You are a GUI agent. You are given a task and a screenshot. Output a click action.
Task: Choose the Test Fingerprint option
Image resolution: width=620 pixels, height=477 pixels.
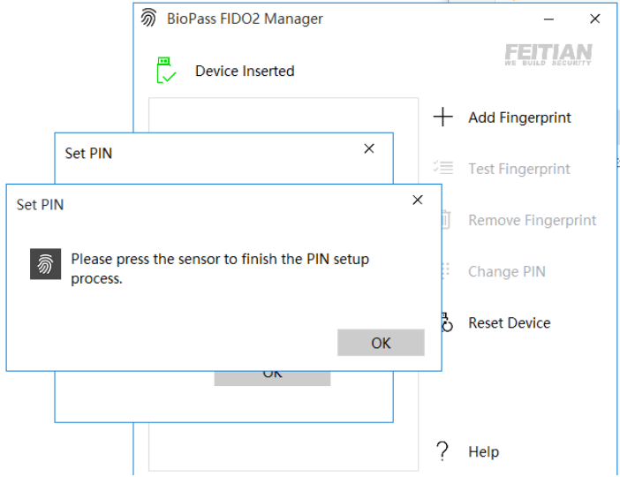519,169
